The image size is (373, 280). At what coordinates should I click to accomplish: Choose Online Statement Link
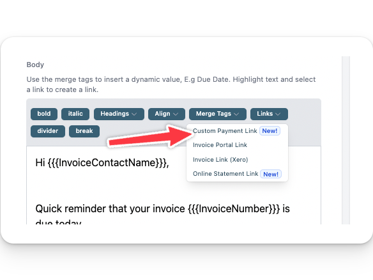click(225, 174)
